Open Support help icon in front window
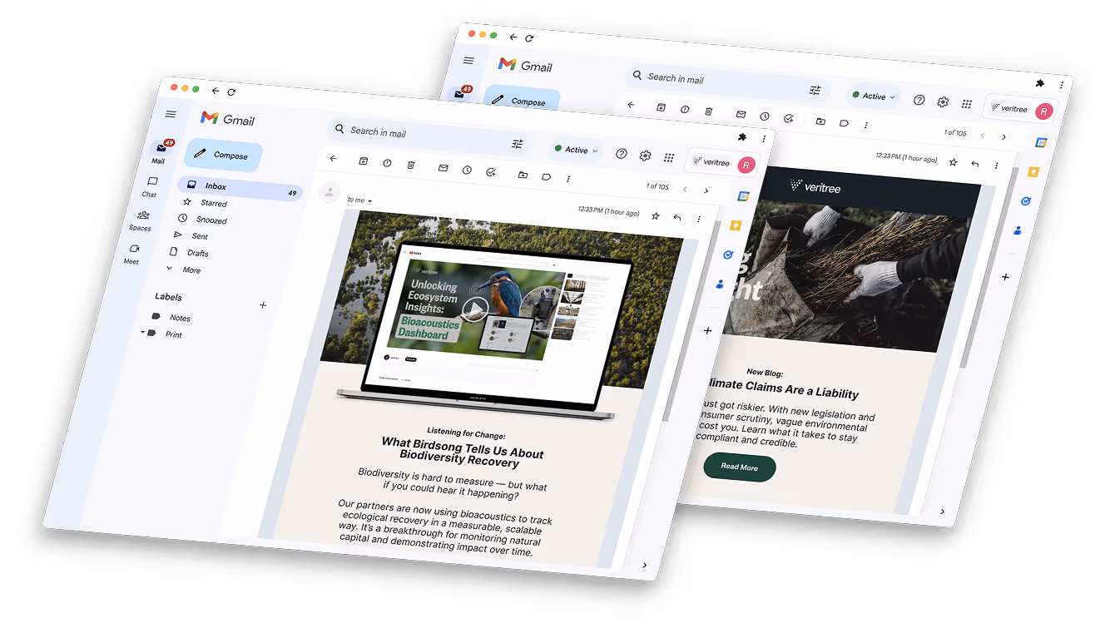The image size is (1110, 623). point(621,154)
